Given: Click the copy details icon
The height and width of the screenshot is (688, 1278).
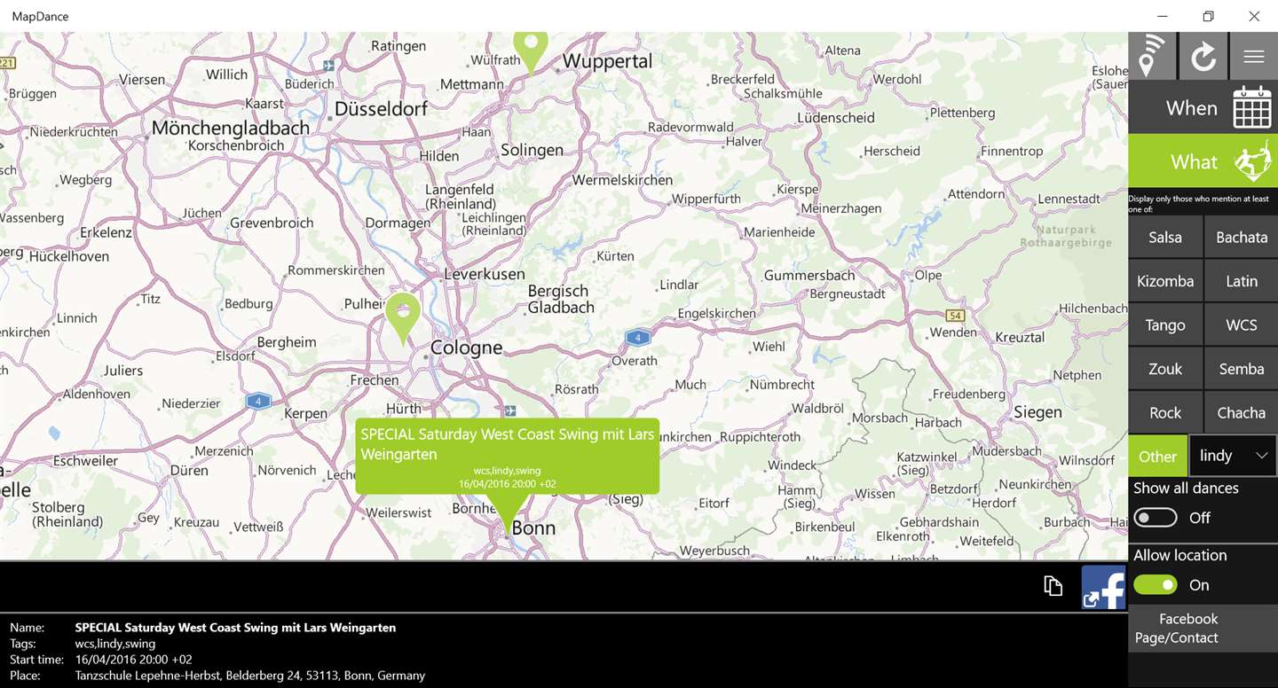Looking at the screenshot, I should tap(1053, 586).
